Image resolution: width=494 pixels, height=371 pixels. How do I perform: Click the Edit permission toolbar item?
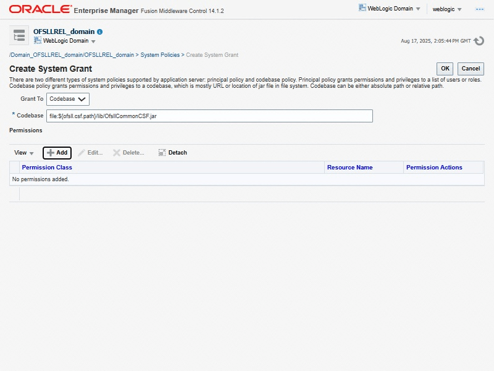pyautogui.click(x=90, y=153)
